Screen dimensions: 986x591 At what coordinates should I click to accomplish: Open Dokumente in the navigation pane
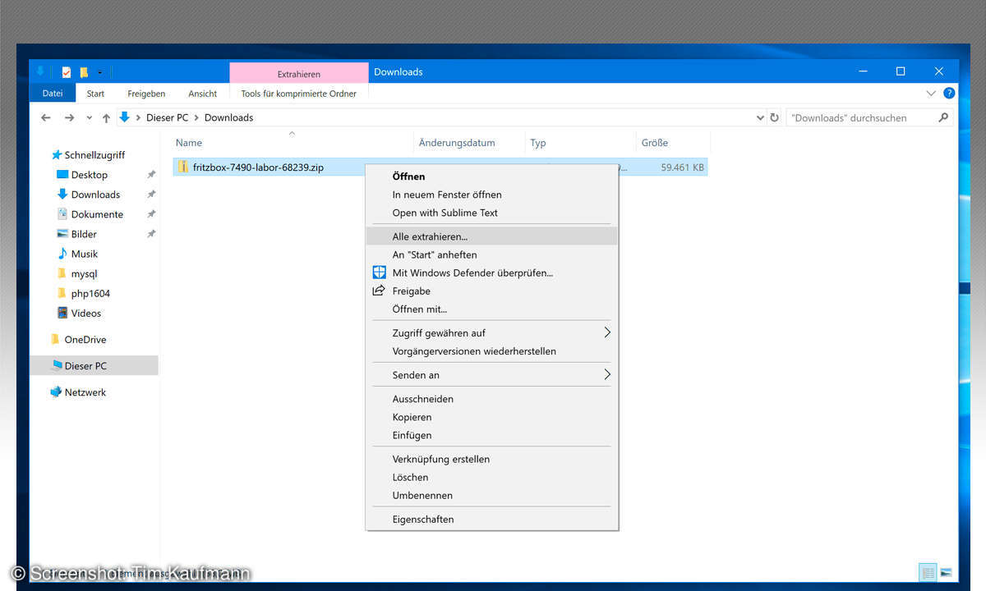(x=90, y=214)
